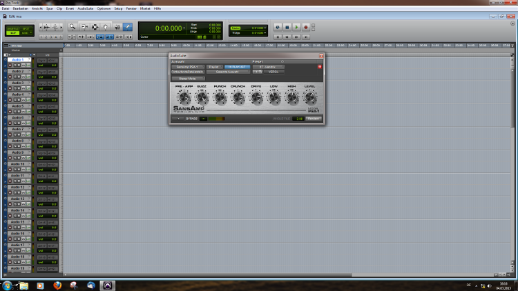Image resolution: width=518 pixels, height=291 pixels.
Task: Click the red icon in AudioSuite window
Action: tap(319, 66)
